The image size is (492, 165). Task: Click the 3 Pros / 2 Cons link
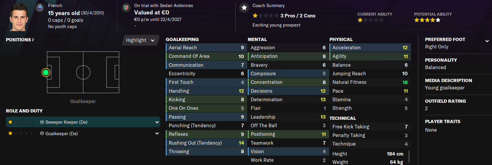[298, 16]
